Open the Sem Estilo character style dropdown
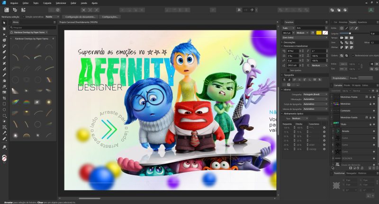This screenshot has width=379, height=204. tap(305, 38)
